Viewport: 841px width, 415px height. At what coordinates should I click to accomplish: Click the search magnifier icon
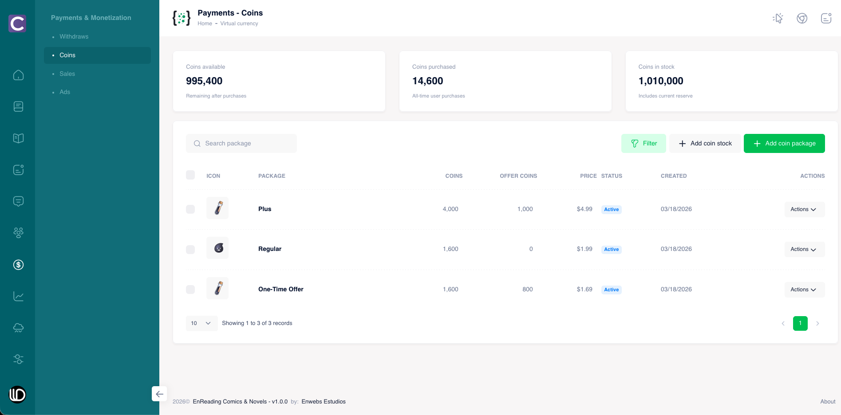pos(197,144)
